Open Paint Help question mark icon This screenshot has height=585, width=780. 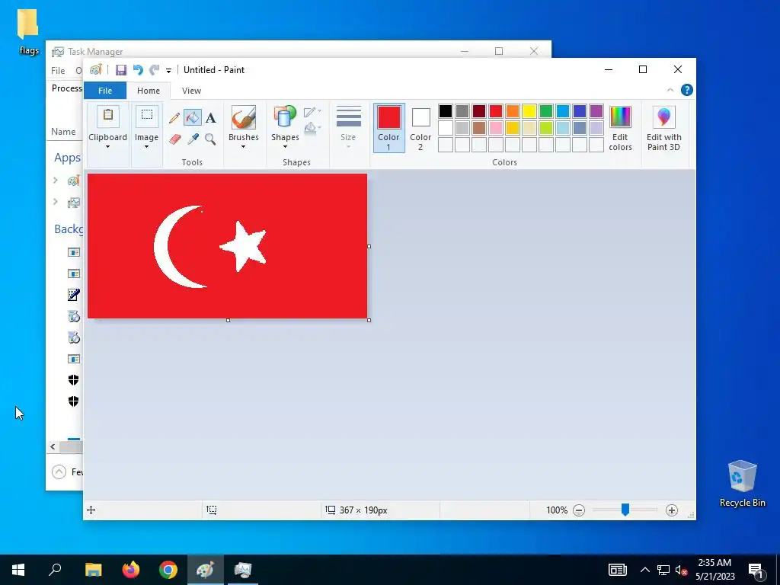[x=687, y=90]
